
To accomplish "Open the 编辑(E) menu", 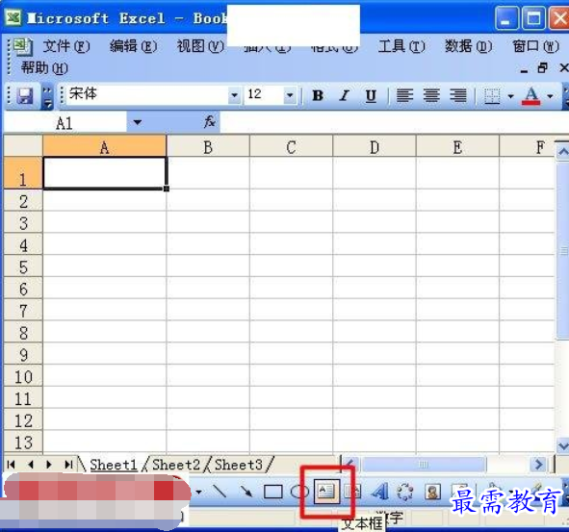I will coord(134,46).
